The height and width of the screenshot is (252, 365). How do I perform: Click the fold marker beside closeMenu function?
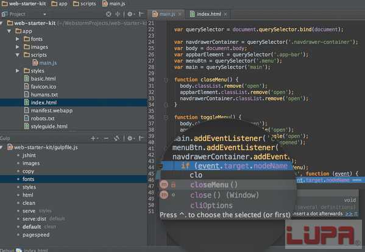pos(166,80)
